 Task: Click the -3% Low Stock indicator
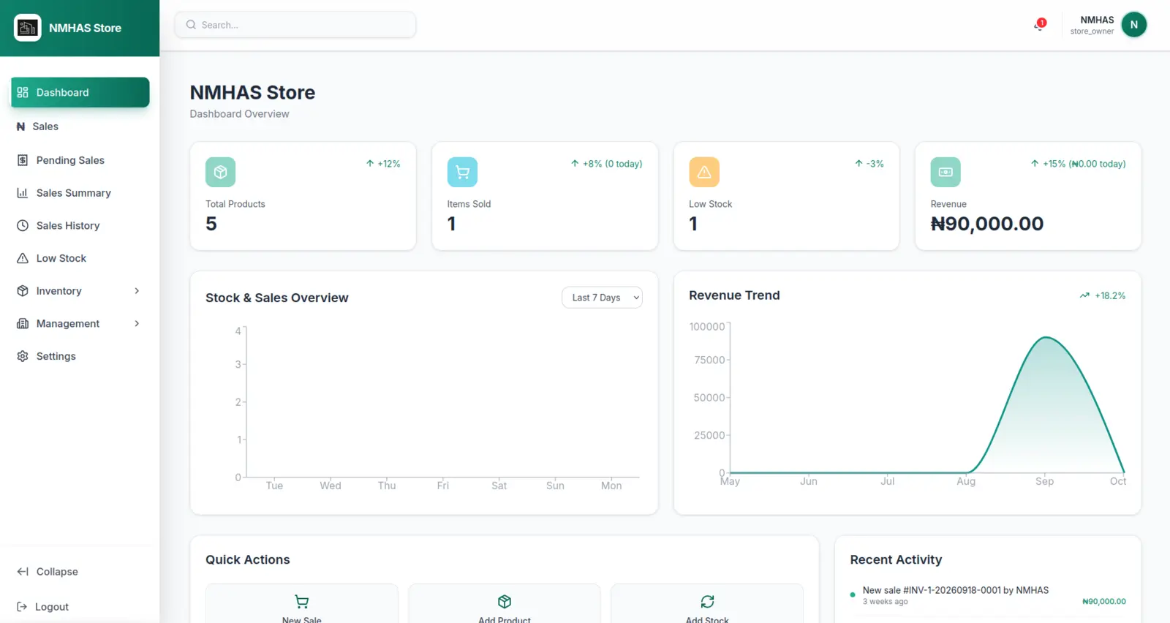(x=869, y=164)
